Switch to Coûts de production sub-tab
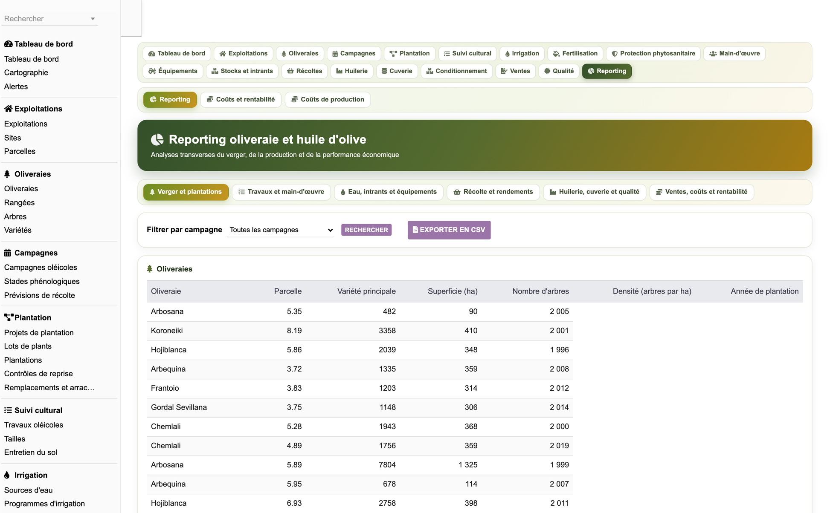 [x=328, y=99]
